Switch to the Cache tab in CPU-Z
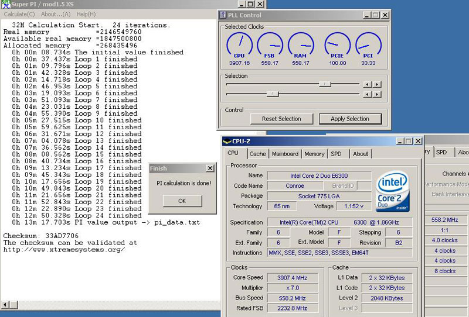 (257, 154)
